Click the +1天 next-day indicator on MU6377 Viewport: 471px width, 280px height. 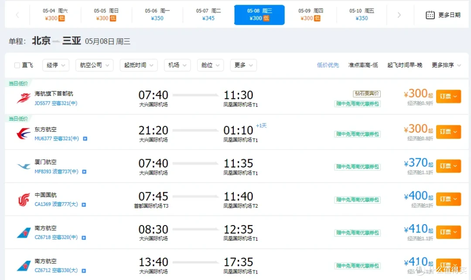coord(261,126)
